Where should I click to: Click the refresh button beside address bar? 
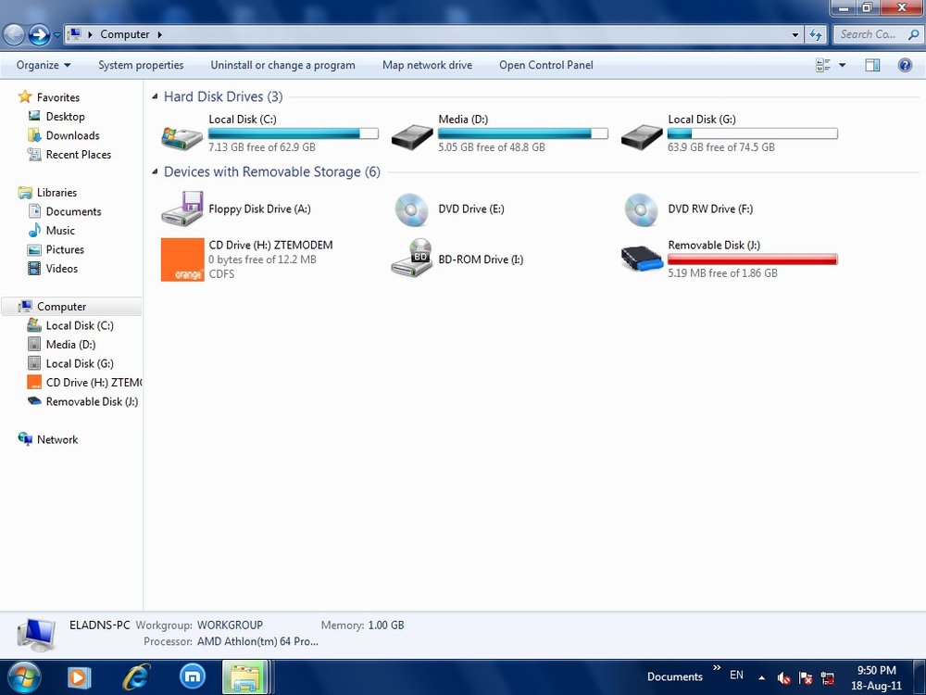point(816,35)
